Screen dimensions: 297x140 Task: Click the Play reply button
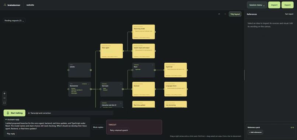tap(11, 134)
